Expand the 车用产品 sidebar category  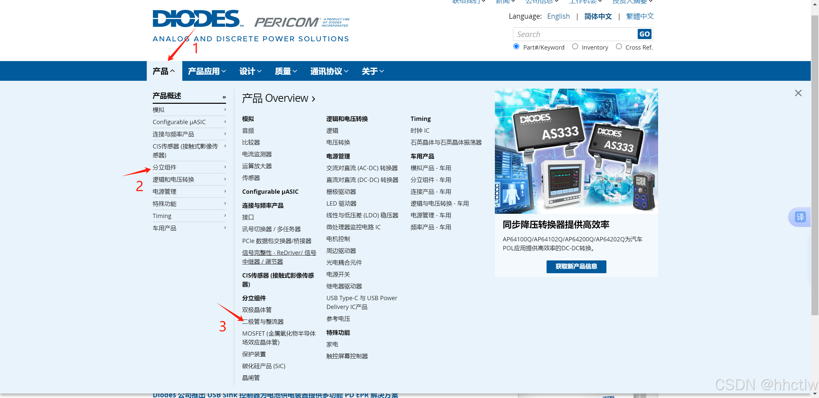pyautogui.click(x=189, y=228)
